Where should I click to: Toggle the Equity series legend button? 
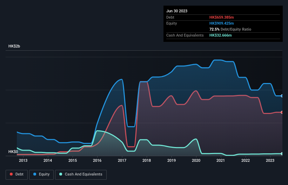pos(41,174)
